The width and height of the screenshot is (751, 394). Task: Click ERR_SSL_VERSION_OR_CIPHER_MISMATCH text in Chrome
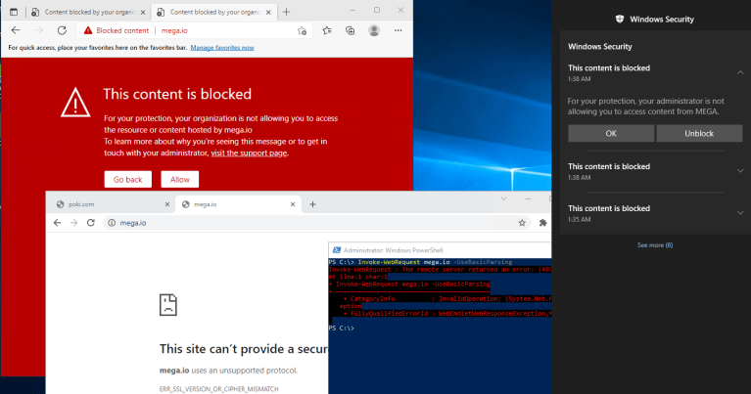pos(219,389)
